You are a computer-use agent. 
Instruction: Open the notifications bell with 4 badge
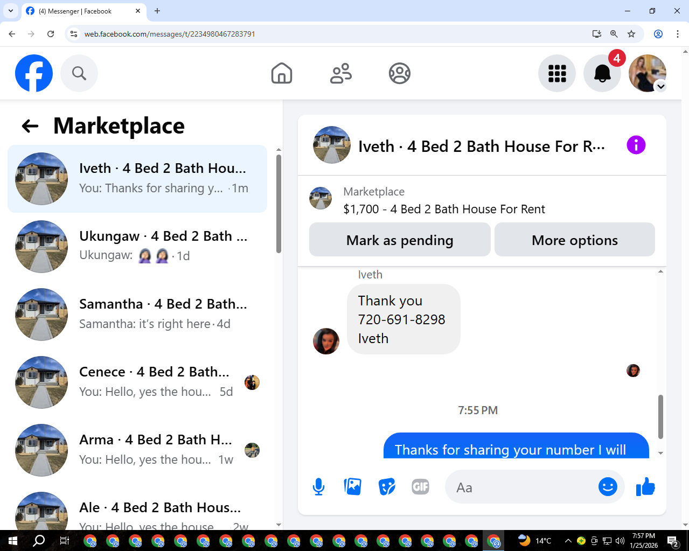tap(602, 73)
